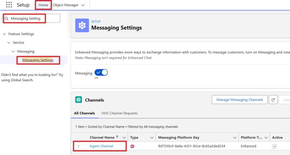The image size is (290, 155).
Task: Turn off the Messaging toggle
Action: pyautogui.click(x=101, y=73)
